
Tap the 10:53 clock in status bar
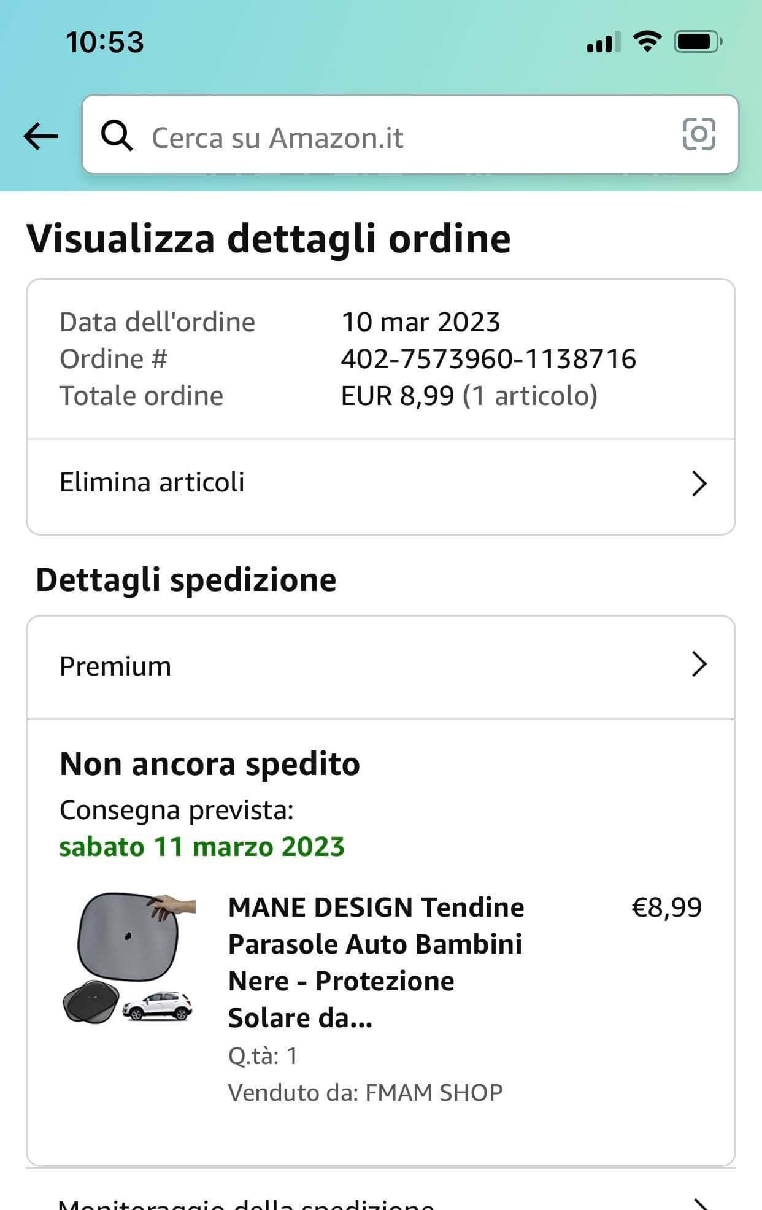(x=105, y=42)
